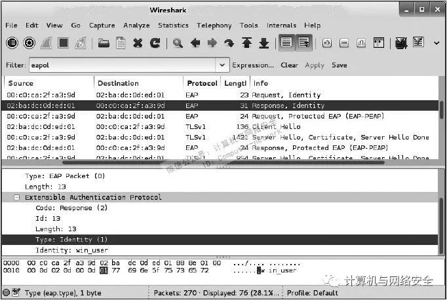Image resolution: width=447 pixels, height=300 pixels.
Task: Collapse Extensible Authentication Protocol tree node
Action: pos(16,197)
